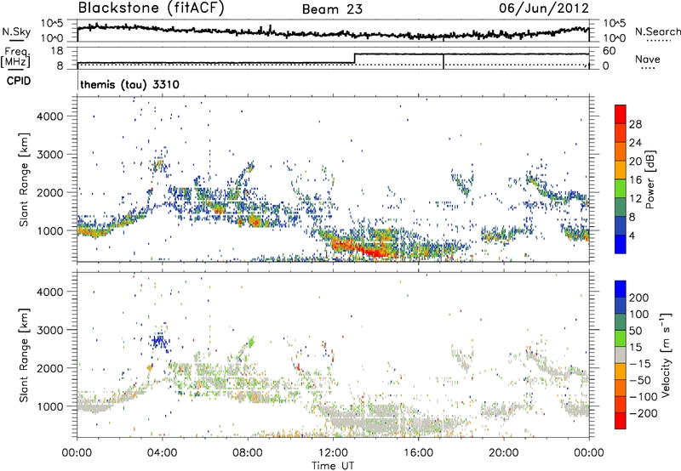Image resolution: width=681 pixels, height=471 pixels.
Task: Click the red segment of the Power color bar
Action: coord(621,115)
